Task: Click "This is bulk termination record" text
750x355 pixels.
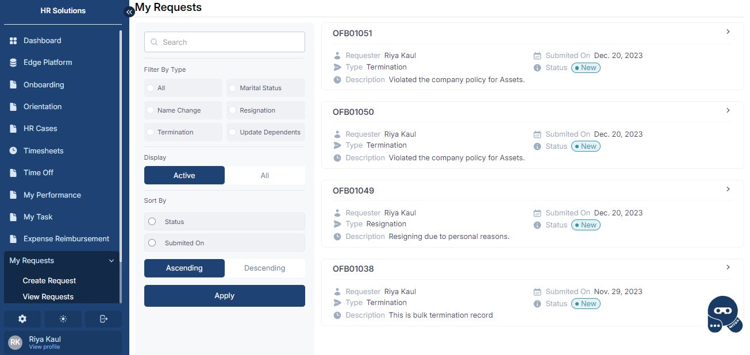Action: pyautogui.click(x=441, y=315)
